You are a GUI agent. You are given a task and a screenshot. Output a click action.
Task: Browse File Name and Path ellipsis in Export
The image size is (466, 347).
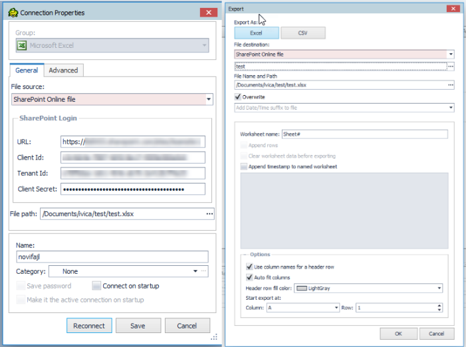tap(451, 85)
